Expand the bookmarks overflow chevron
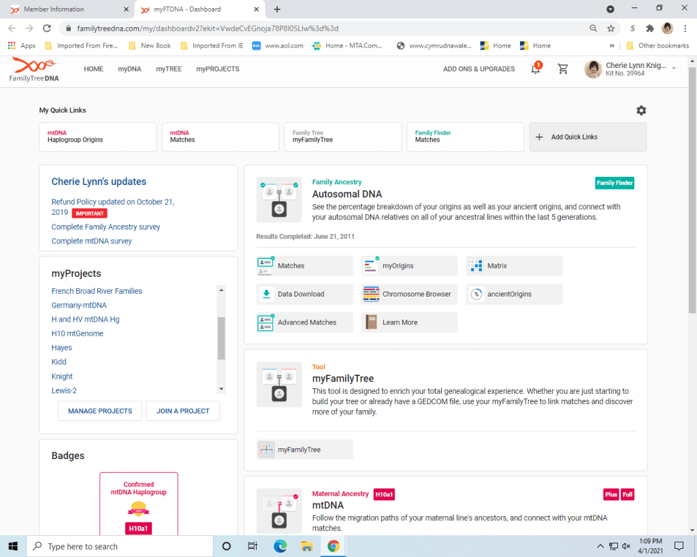 click(612, 46)
